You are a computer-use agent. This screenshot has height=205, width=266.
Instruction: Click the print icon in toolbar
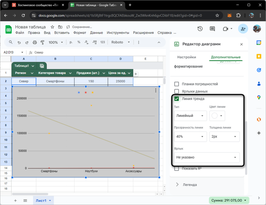[35, 42]
